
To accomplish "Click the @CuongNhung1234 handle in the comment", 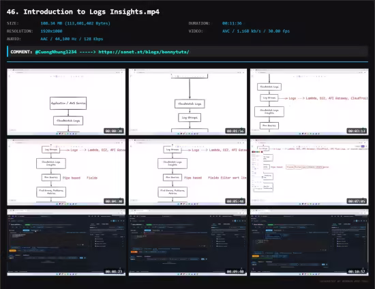I will pyautogui.click(x=56, y=52).
